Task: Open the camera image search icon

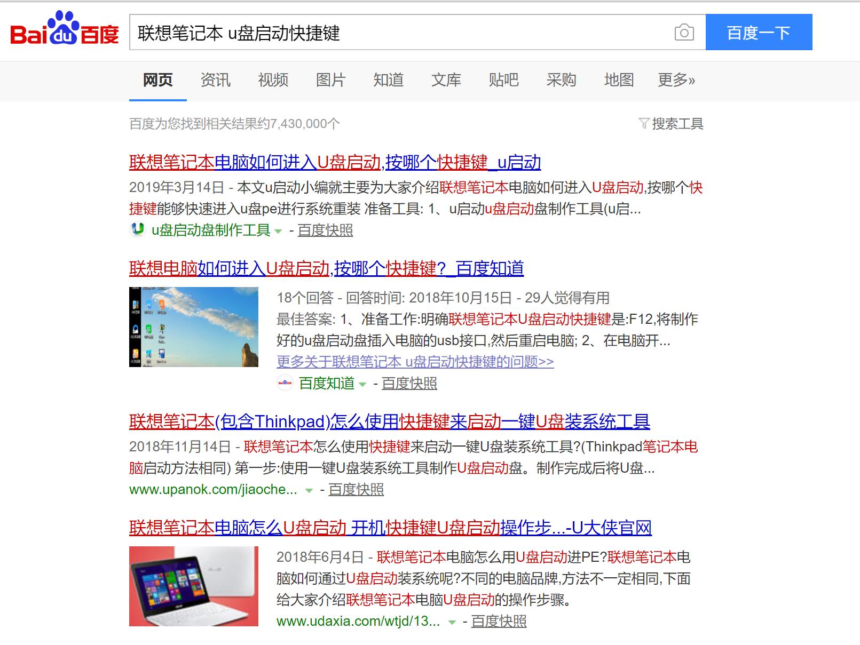Action: point(684,33)
